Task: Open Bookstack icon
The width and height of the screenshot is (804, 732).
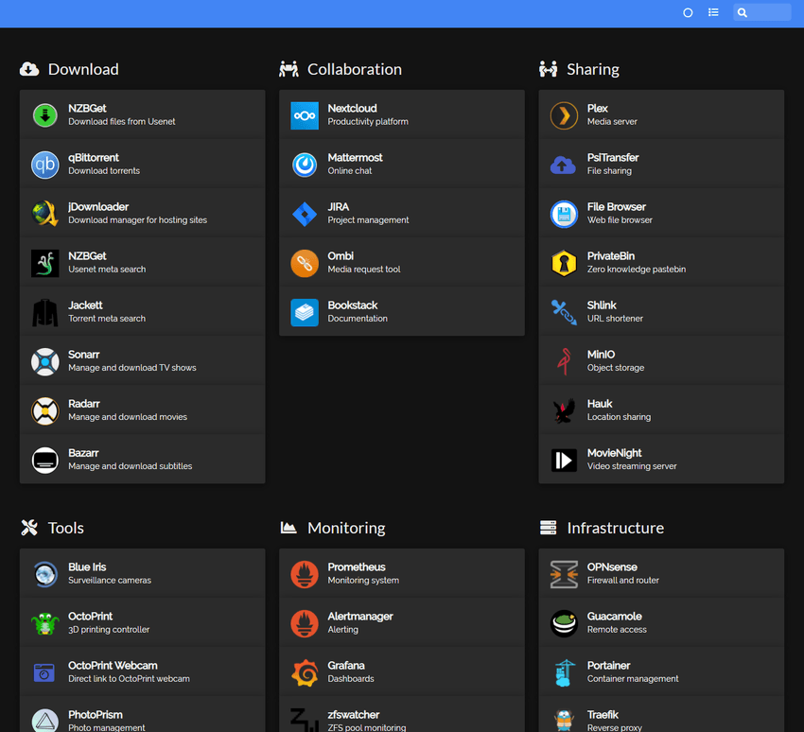Action: point(305,312)
